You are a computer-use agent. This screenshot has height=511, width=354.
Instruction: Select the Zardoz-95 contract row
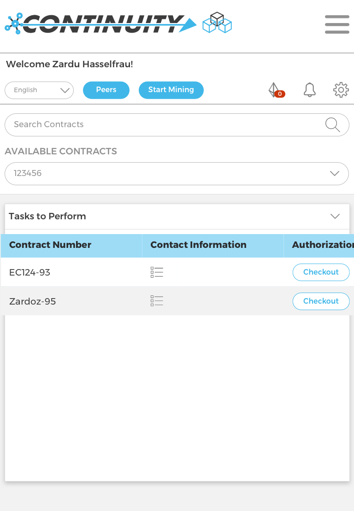coord(177,301)
